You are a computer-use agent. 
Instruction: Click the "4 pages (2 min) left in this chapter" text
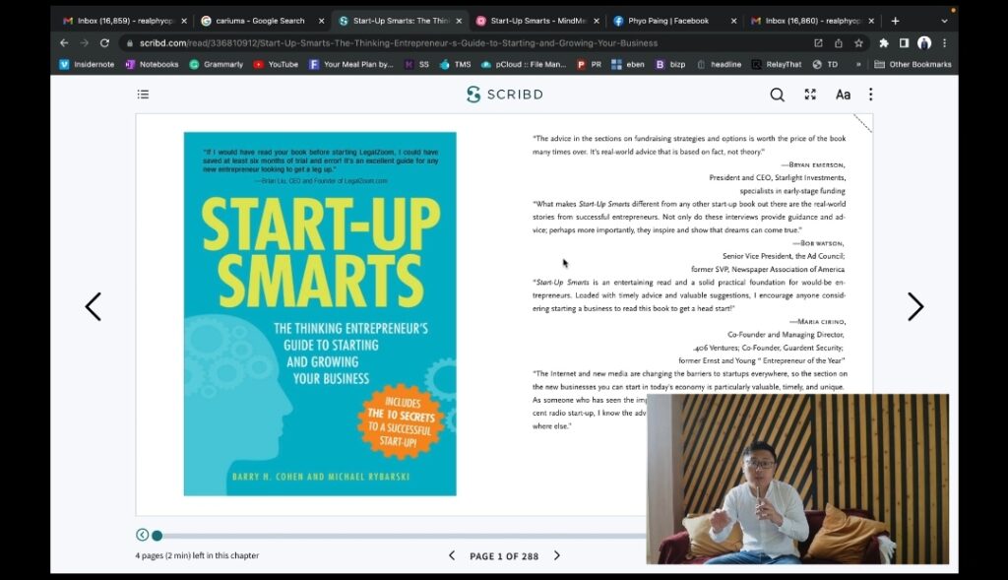pos(197,555)
